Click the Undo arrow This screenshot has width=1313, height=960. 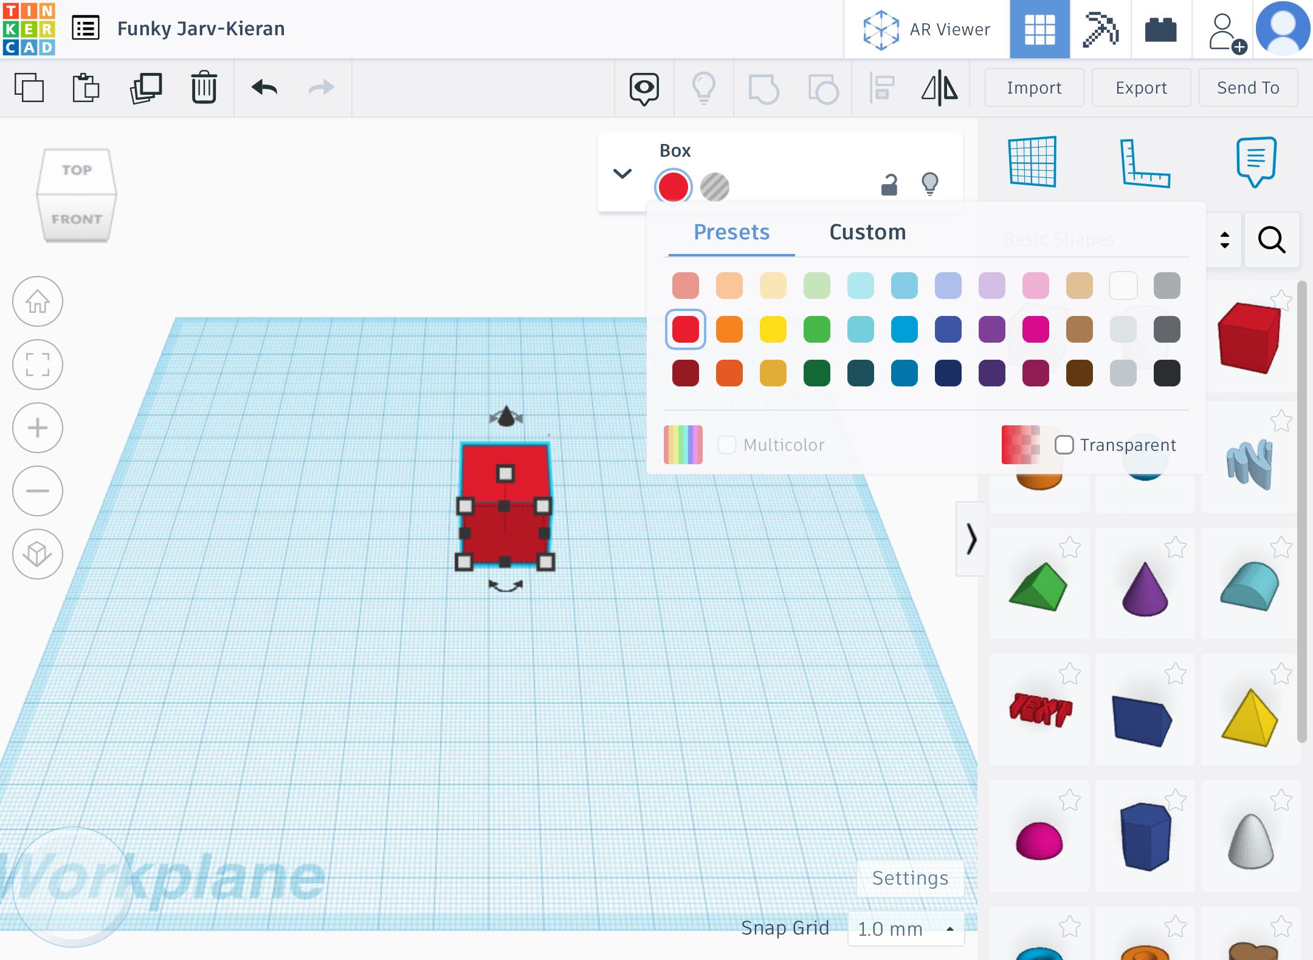coord(264,88)
